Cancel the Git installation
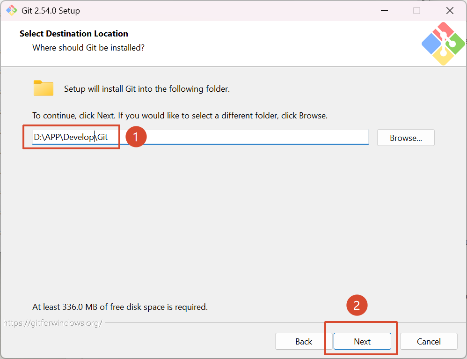Viewport: 467px width, 359px height. 428,342
